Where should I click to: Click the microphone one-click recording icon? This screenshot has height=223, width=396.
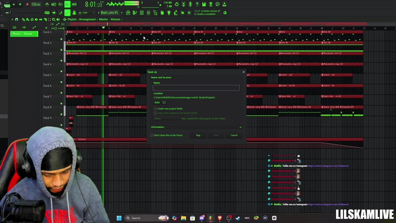pos(190,4)
